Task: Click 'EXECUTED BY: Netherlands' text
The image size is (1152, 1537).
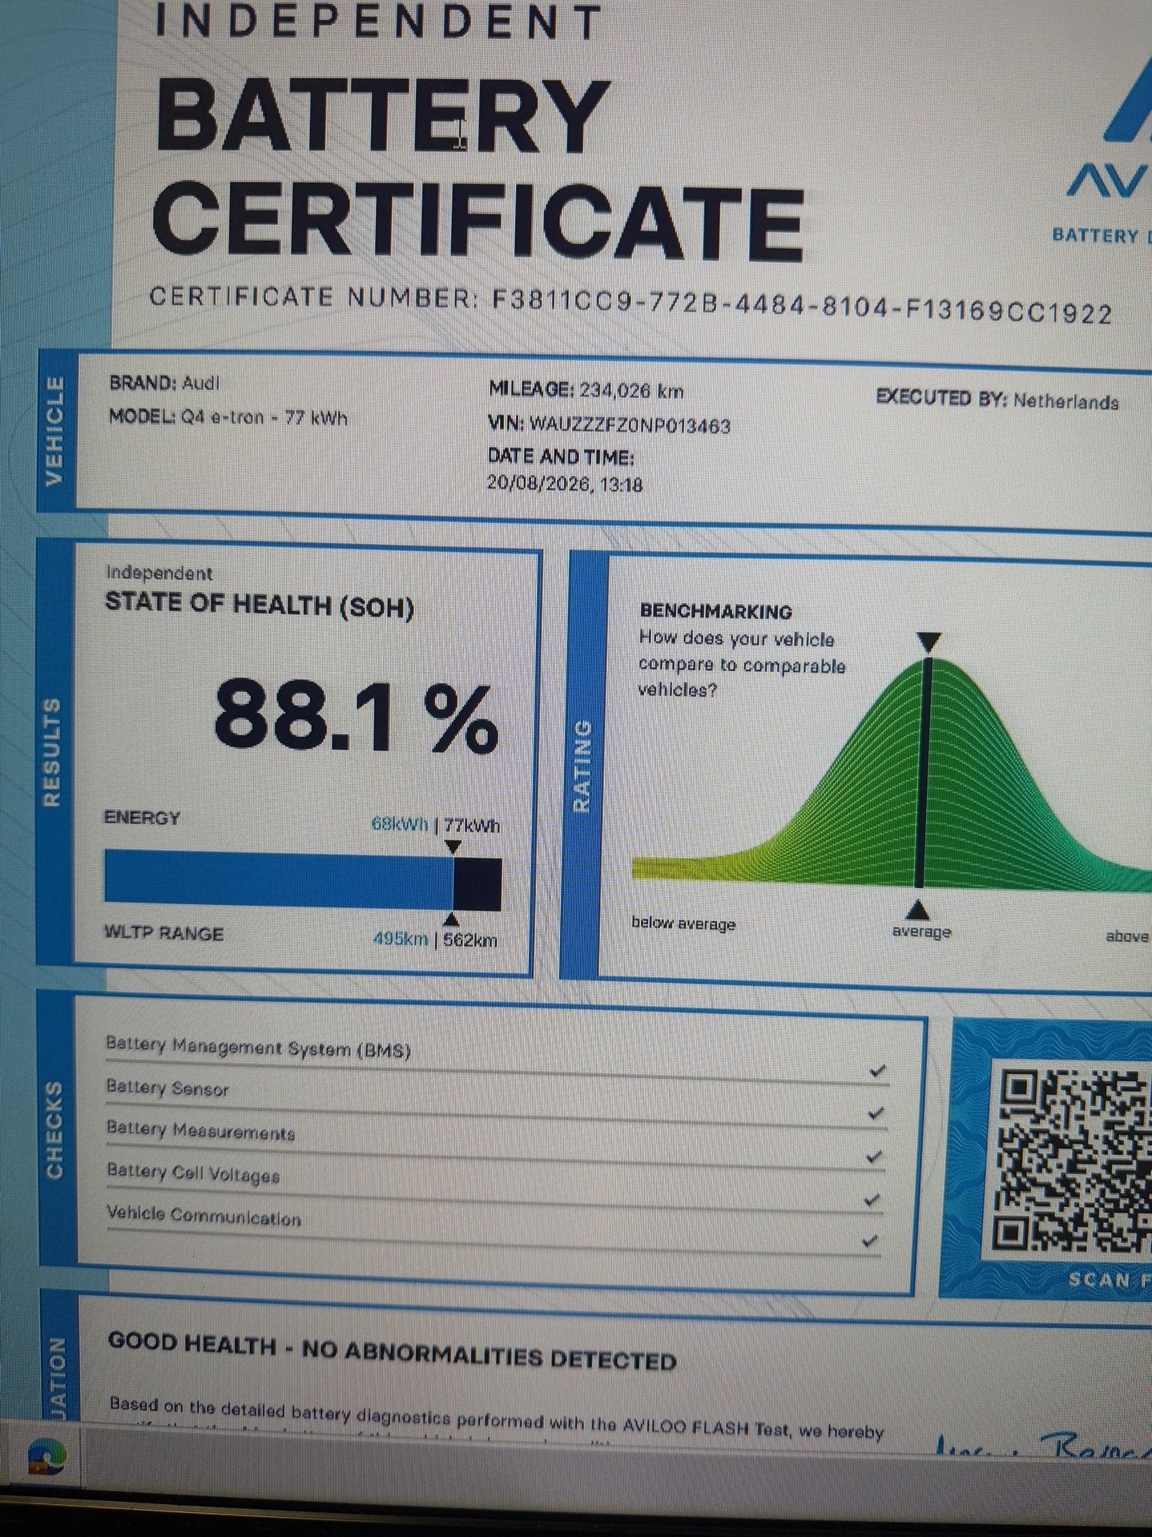Action: click(x=997, y=399)
